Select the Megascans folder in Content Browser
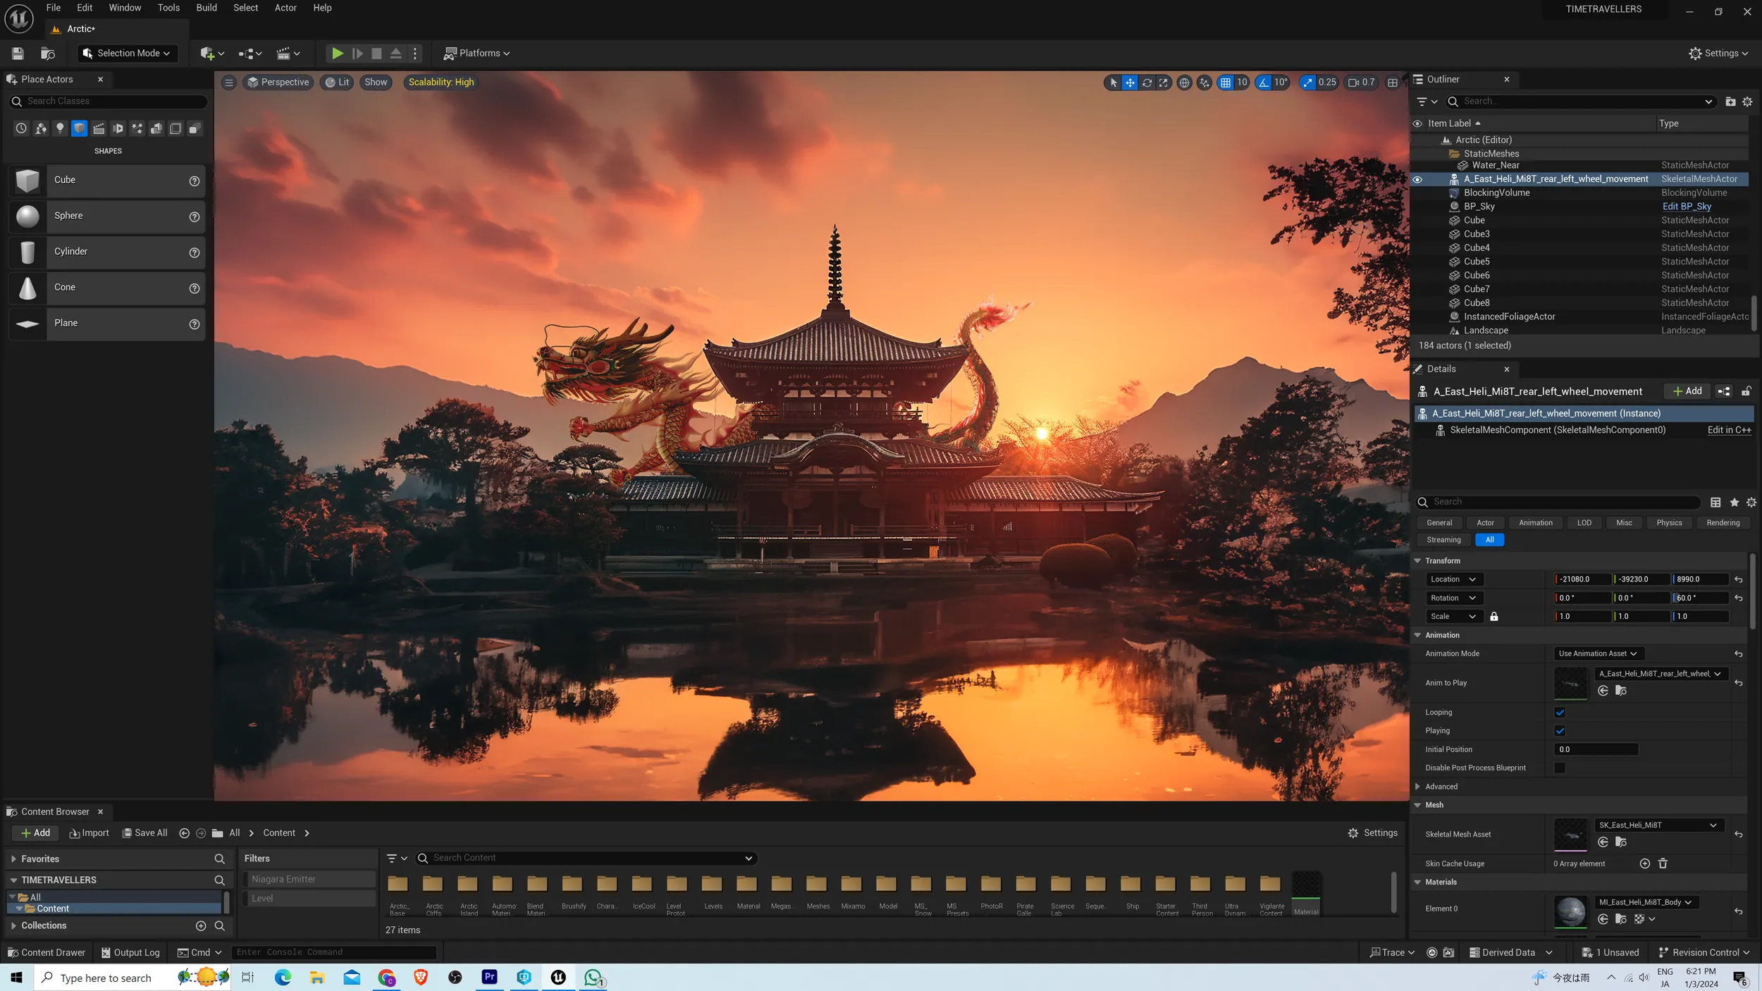The width and height of the screenshot is (1762, 991). 781,892
